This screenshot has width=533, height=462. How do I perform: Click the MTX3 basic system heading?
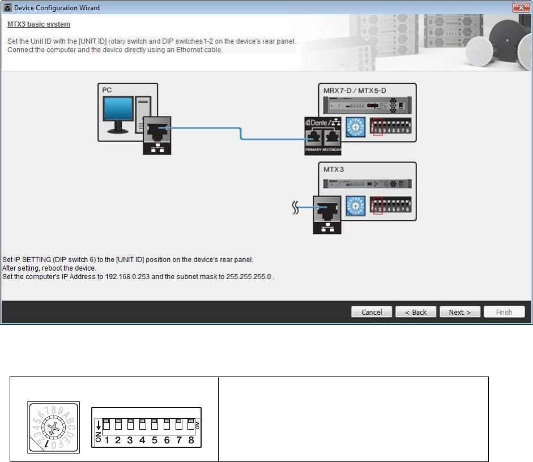(39, 24)
